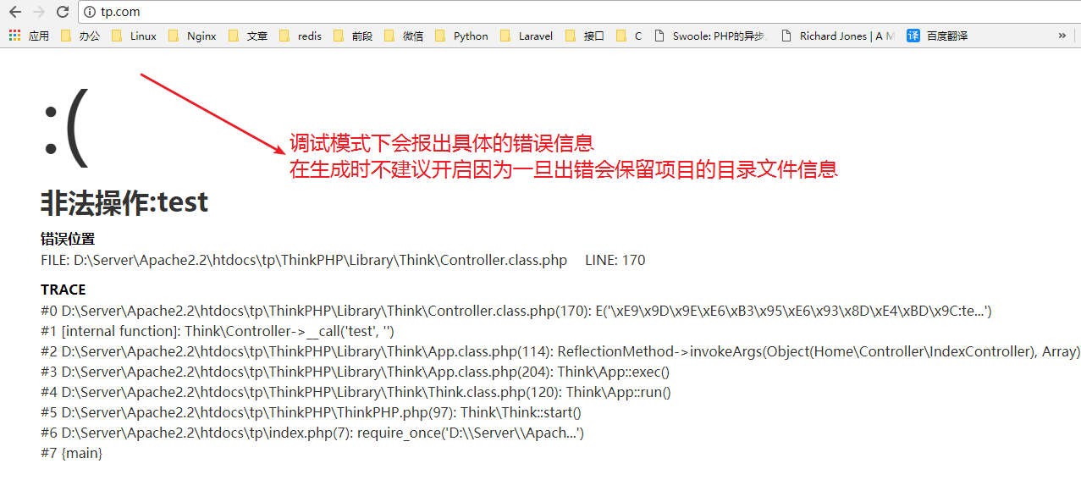Open the 百度翻译 bookmark
The width and height of the screenshot is (1081, 480).
pos(937,36)
